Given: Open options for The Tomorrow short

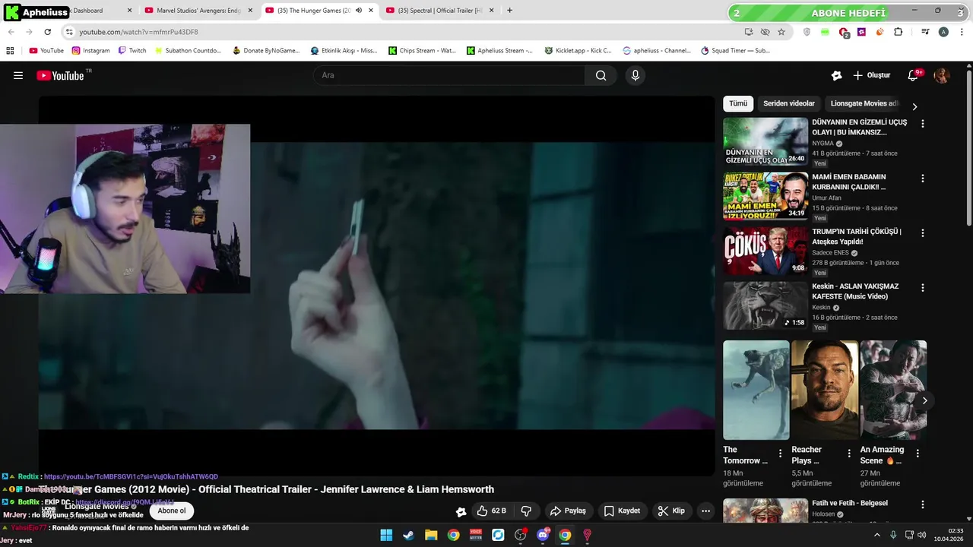Looking at the screenshot, I should click(780, 454).
